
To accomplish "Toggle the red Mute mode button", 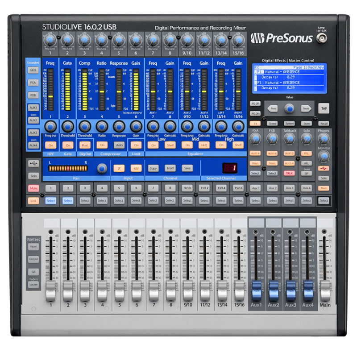I will pyautogui.click(x=33, y=188).
